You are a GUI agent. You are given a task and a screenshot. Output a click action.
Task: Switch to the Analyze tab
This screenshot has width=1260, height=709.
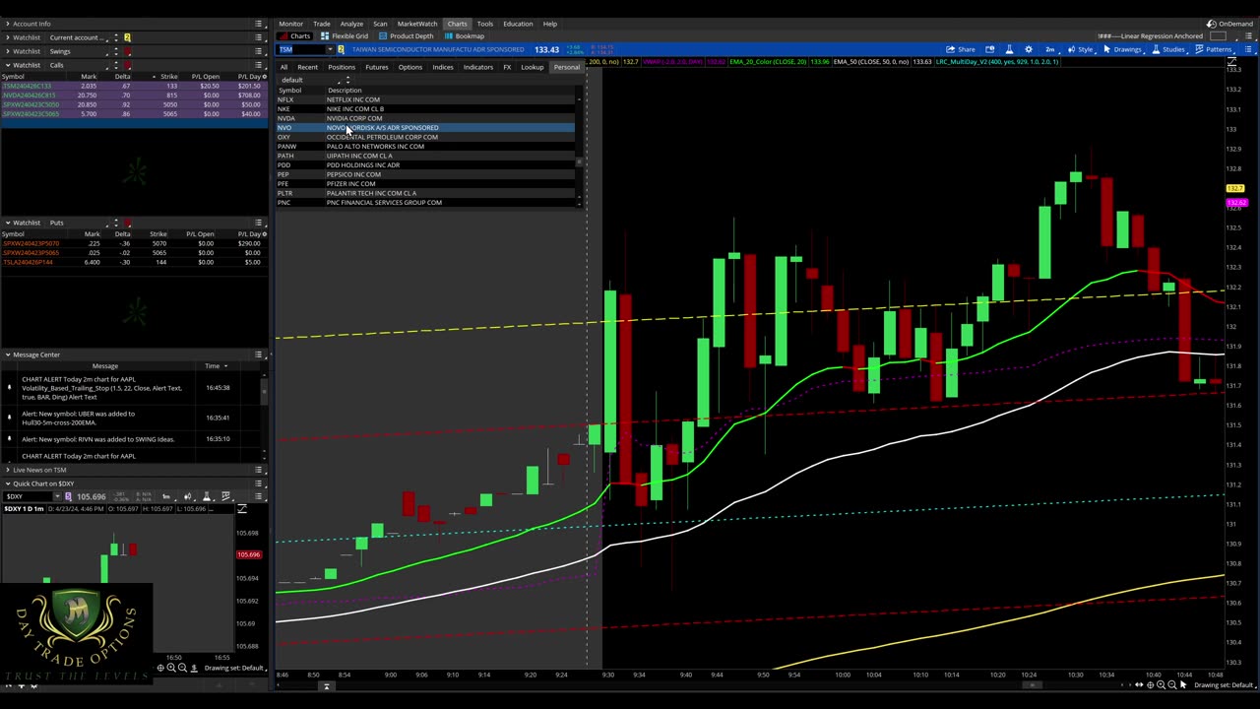pos(351,24)
